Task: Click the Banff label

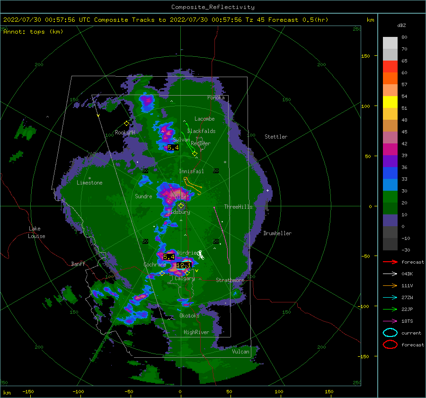Action: pos(78,264)
